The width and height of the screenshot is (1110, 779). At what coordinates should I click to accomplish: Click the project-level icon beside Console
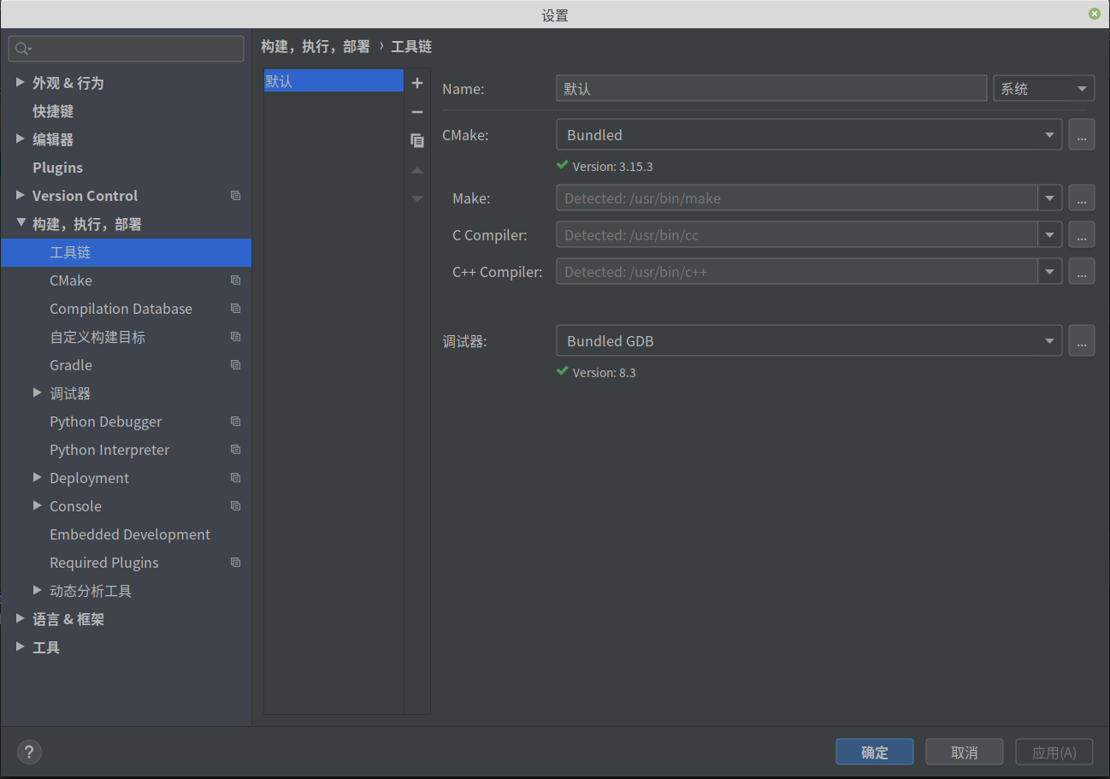coord(235,506)
